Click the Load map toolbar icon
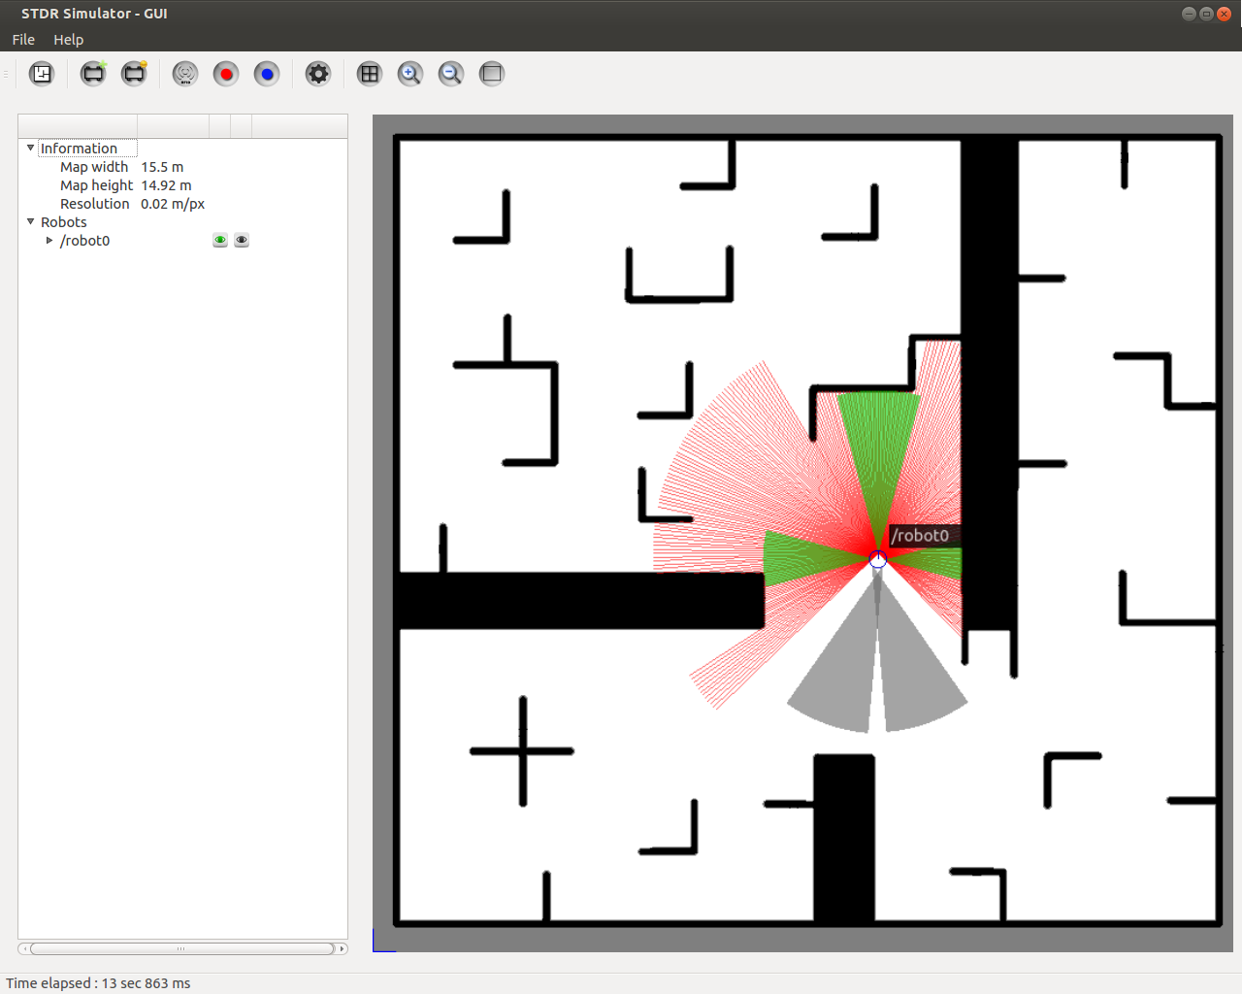Image resolution: width=1242 pixels, height=994 pixels. [x=42, y=74]
